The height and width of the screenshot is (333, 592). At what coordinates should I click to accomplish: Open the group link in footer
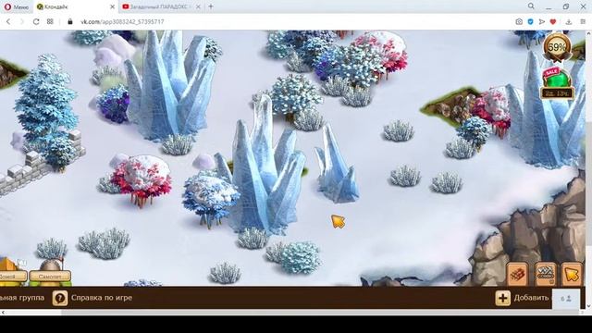coord(22,298)
